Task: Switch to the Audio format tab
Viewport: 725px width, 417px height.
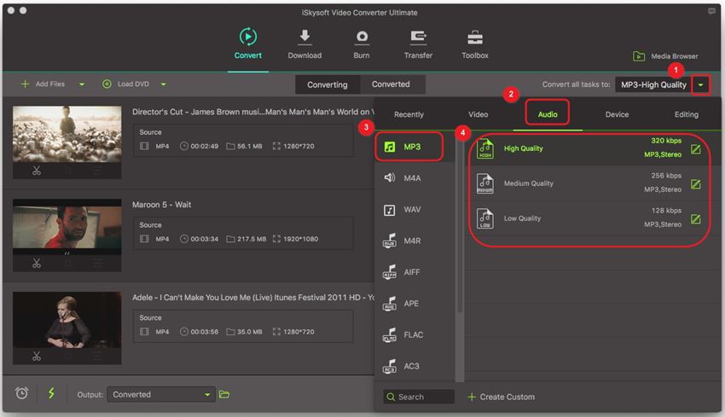Action: tap(547, 113)
